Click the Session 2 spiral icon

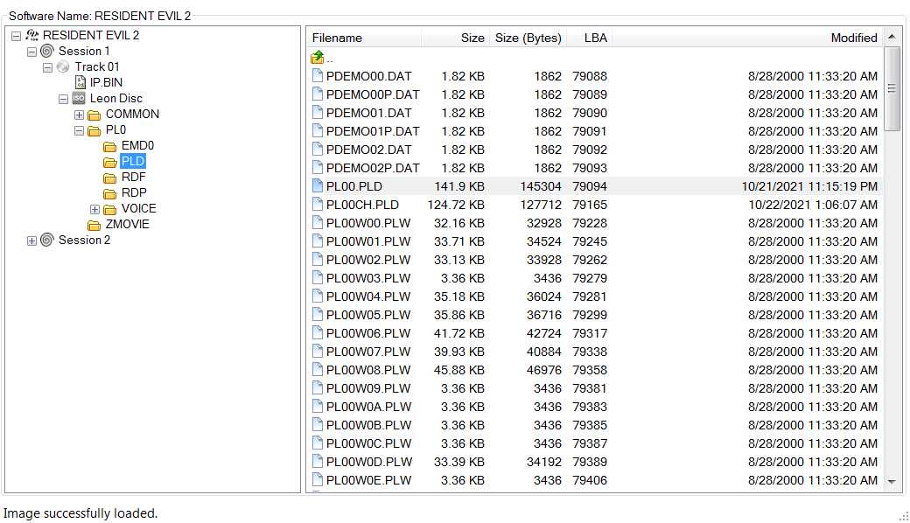47,240
